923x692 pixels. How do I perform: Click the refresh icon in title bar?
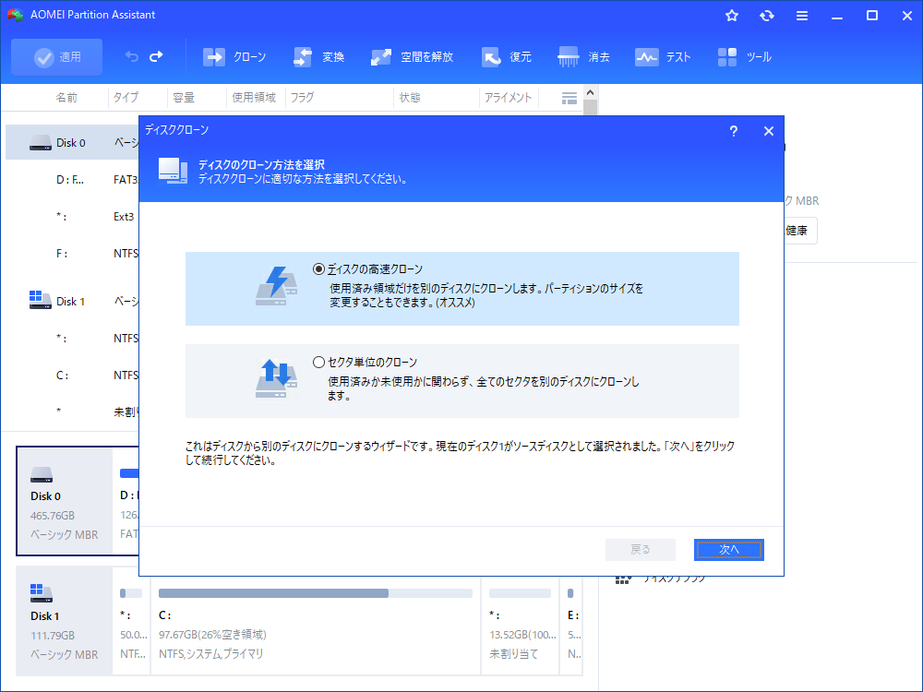coord(766,16)
